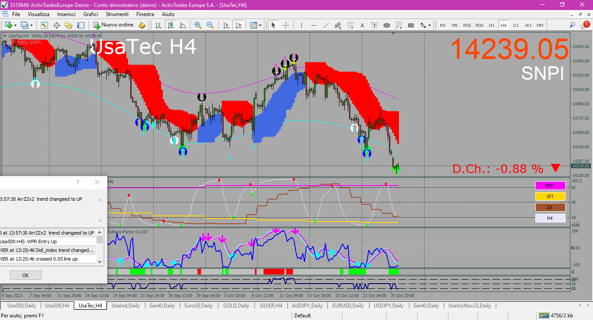The image size is (593, 320).
Task: Open the indicators list dropdown arrow
Action: coord(260,25)
